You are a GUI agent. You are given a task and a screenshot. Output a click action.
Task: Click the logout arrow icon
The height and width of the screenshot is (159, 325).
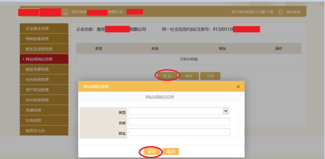280,12
